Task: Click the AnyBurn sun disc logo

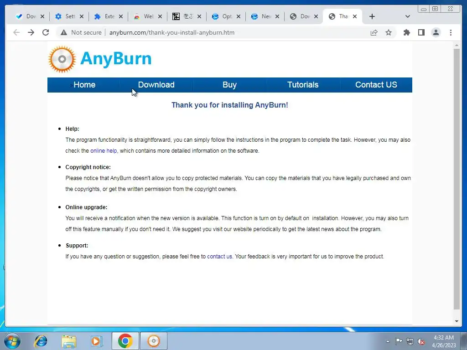Action: pyautogui.click(x=62, y=59)
